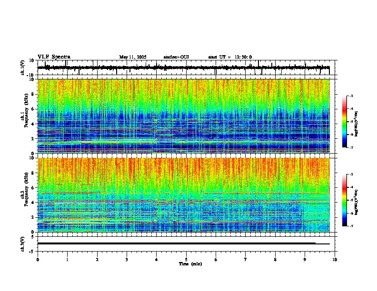Click the time axis tick label "8"

click(x=275, y=260)
